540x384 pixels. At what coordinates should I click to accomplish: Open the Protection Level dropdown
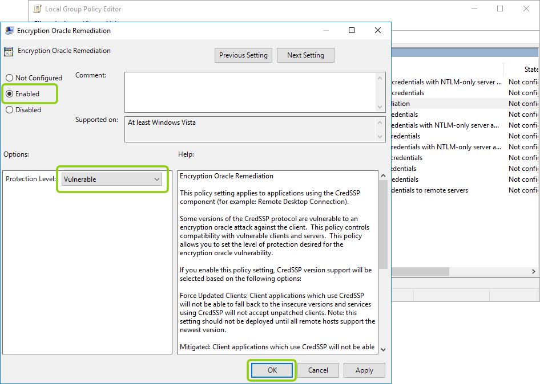pos(112,179)
